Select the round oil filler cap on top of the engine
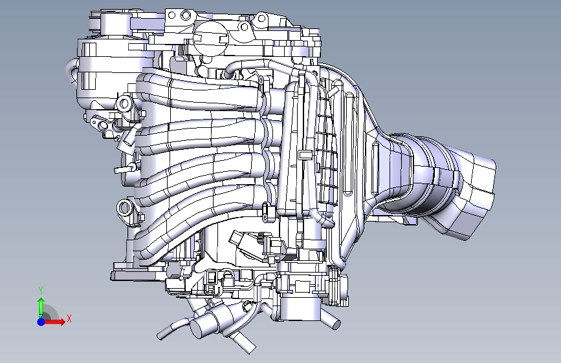The image size is (561, 363). [211, 38]
